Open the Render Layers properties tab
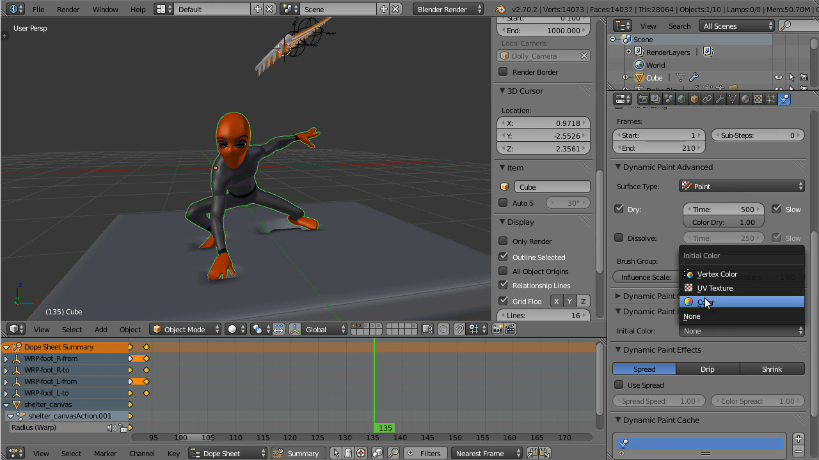819x460 pixels. click(x=656, y=99)
